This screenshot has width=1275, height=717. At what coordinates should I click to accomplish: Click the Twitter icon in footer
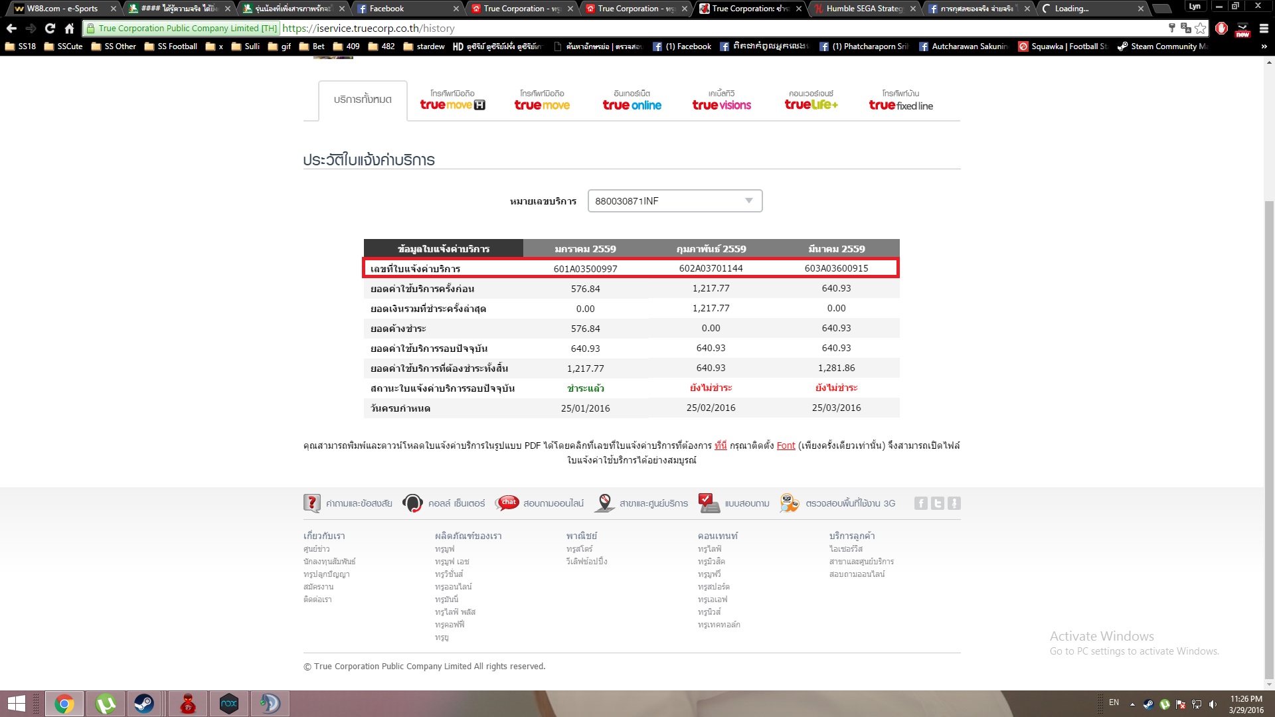coord(937,503)
